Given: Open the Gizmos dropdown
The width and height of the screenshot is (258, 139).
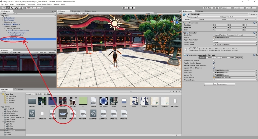Looking at the screenshot, I should pos(148,14).
